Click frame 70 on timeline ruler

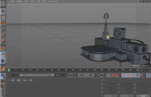pos(109,70)
